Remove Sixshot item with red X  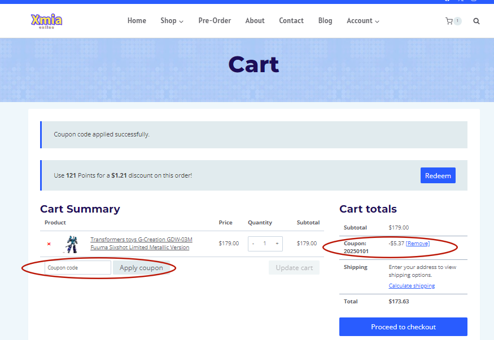tap(49, 244)
